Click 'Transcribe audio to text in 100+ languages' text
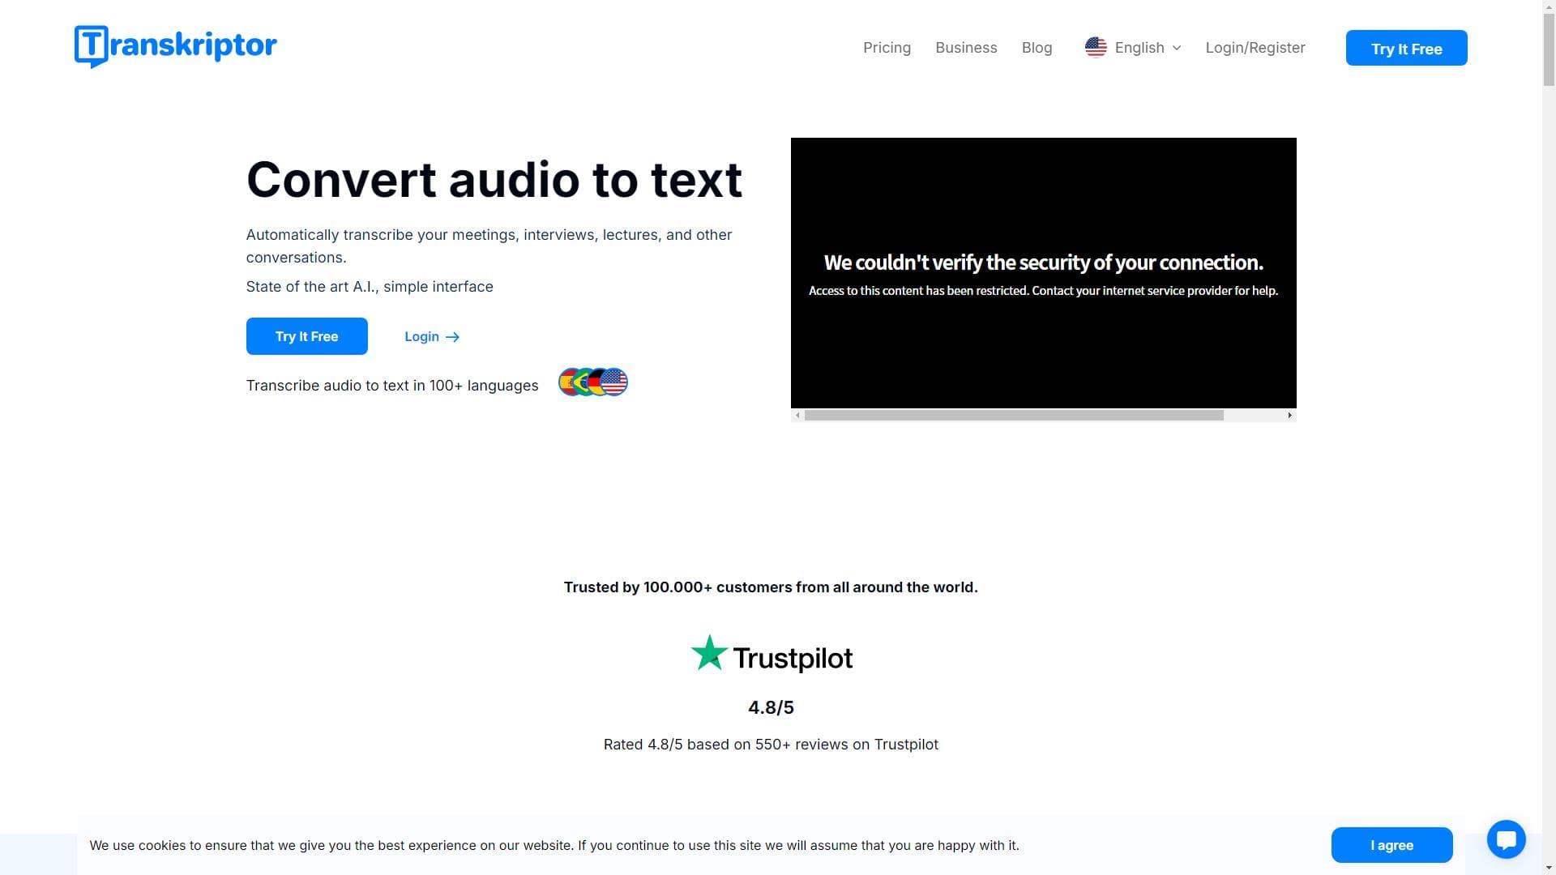Image resolution: width=1556 pixels, height=875 pixels. point(392,386)
